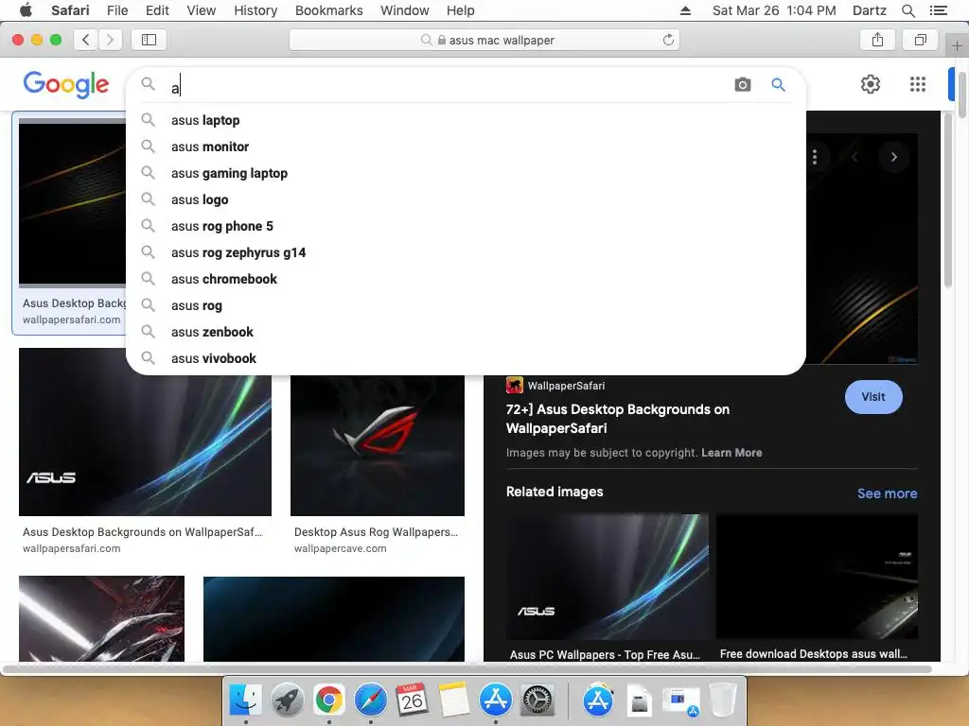Open the Safari share button

[877, 40]
